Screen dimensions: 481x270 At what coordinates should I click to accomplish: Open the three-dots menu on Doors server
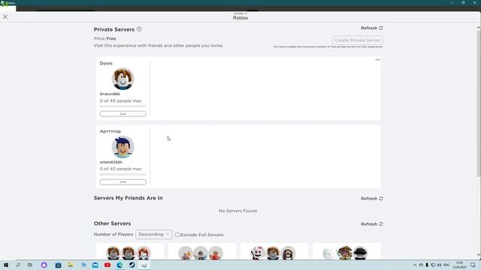click(x=377, y=60)
